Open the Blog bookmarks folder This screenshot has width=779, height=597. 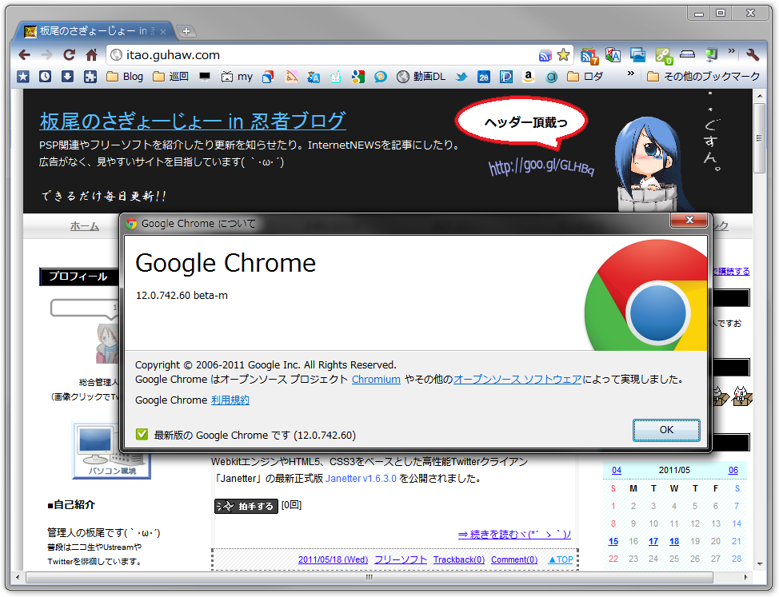coord(125,77)
